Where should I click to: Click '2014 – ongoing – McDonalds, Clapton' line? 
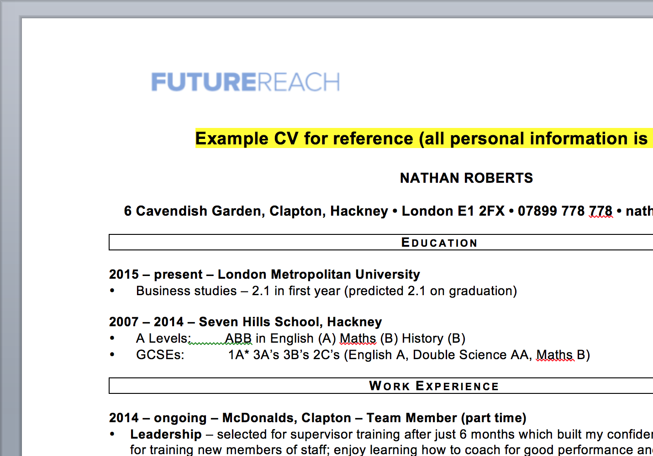(230, 418)
